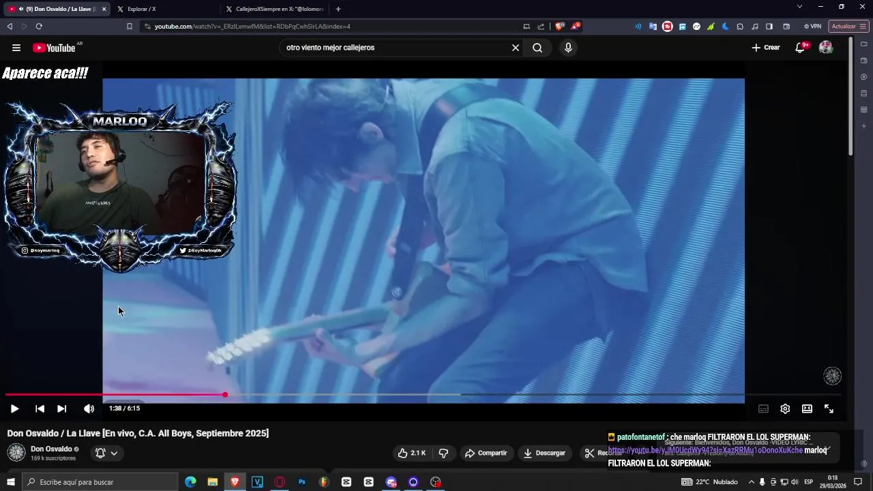The image size is (873, 491).
Task: Share the video via Compartir
Action: point(486,453)
